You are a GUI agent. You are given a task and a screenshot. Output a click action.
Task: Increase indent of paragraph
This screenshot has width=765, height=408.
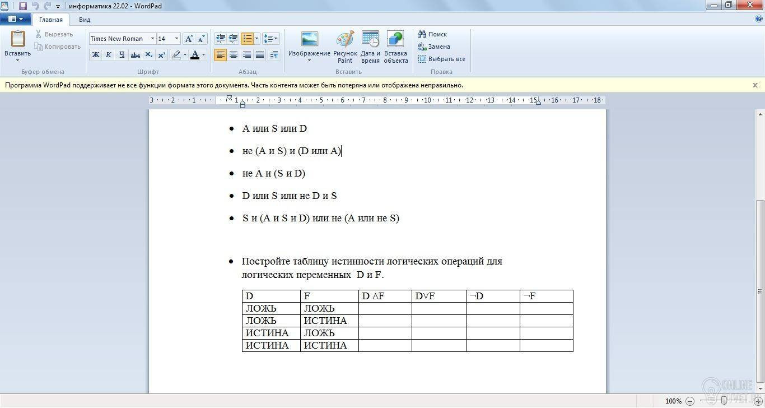234,39
